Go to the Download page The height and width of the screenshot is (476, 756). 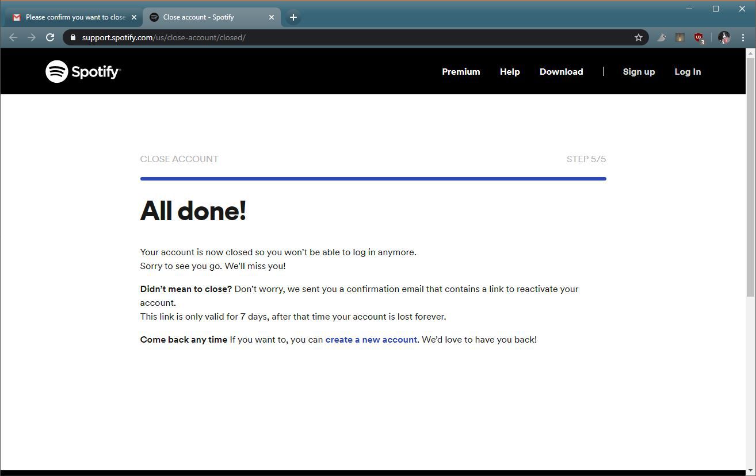[x=561, y=72]
